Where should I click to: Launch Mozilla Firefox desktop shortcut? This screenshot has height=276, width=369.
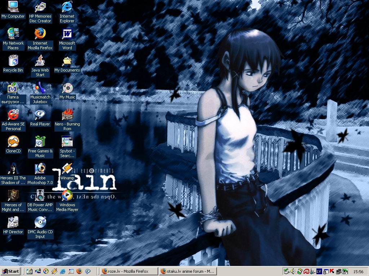coord(40,39)
